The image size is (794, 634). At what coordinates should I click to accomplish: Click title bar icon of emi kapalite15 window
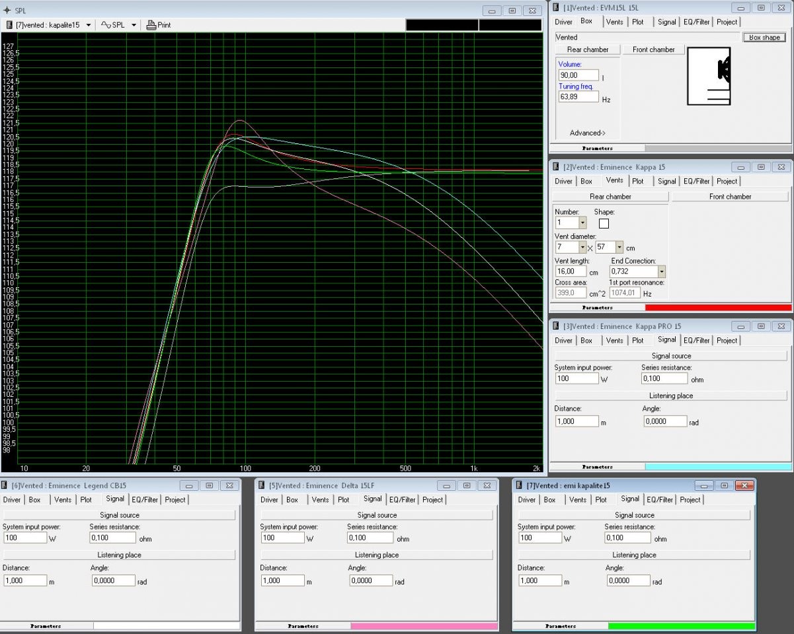click(519, 485)
